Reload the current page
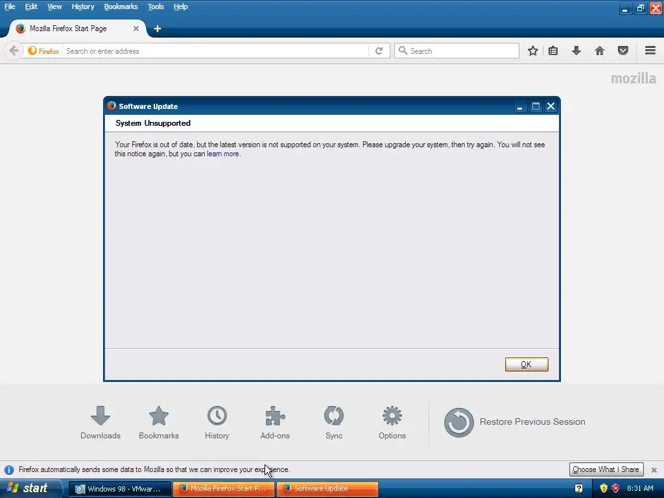The width and height of the screenshot is (664, 498). pyautogui.click(x=379, y=51)
